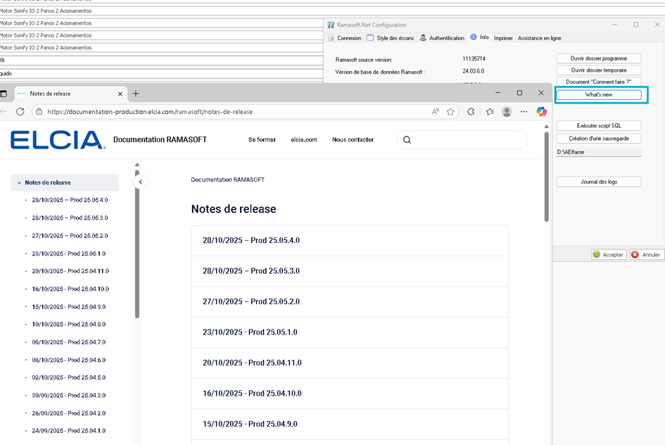Select the Style des écrans tab
The height and width of the screenshot is (445, 665).
click(391, 38)
